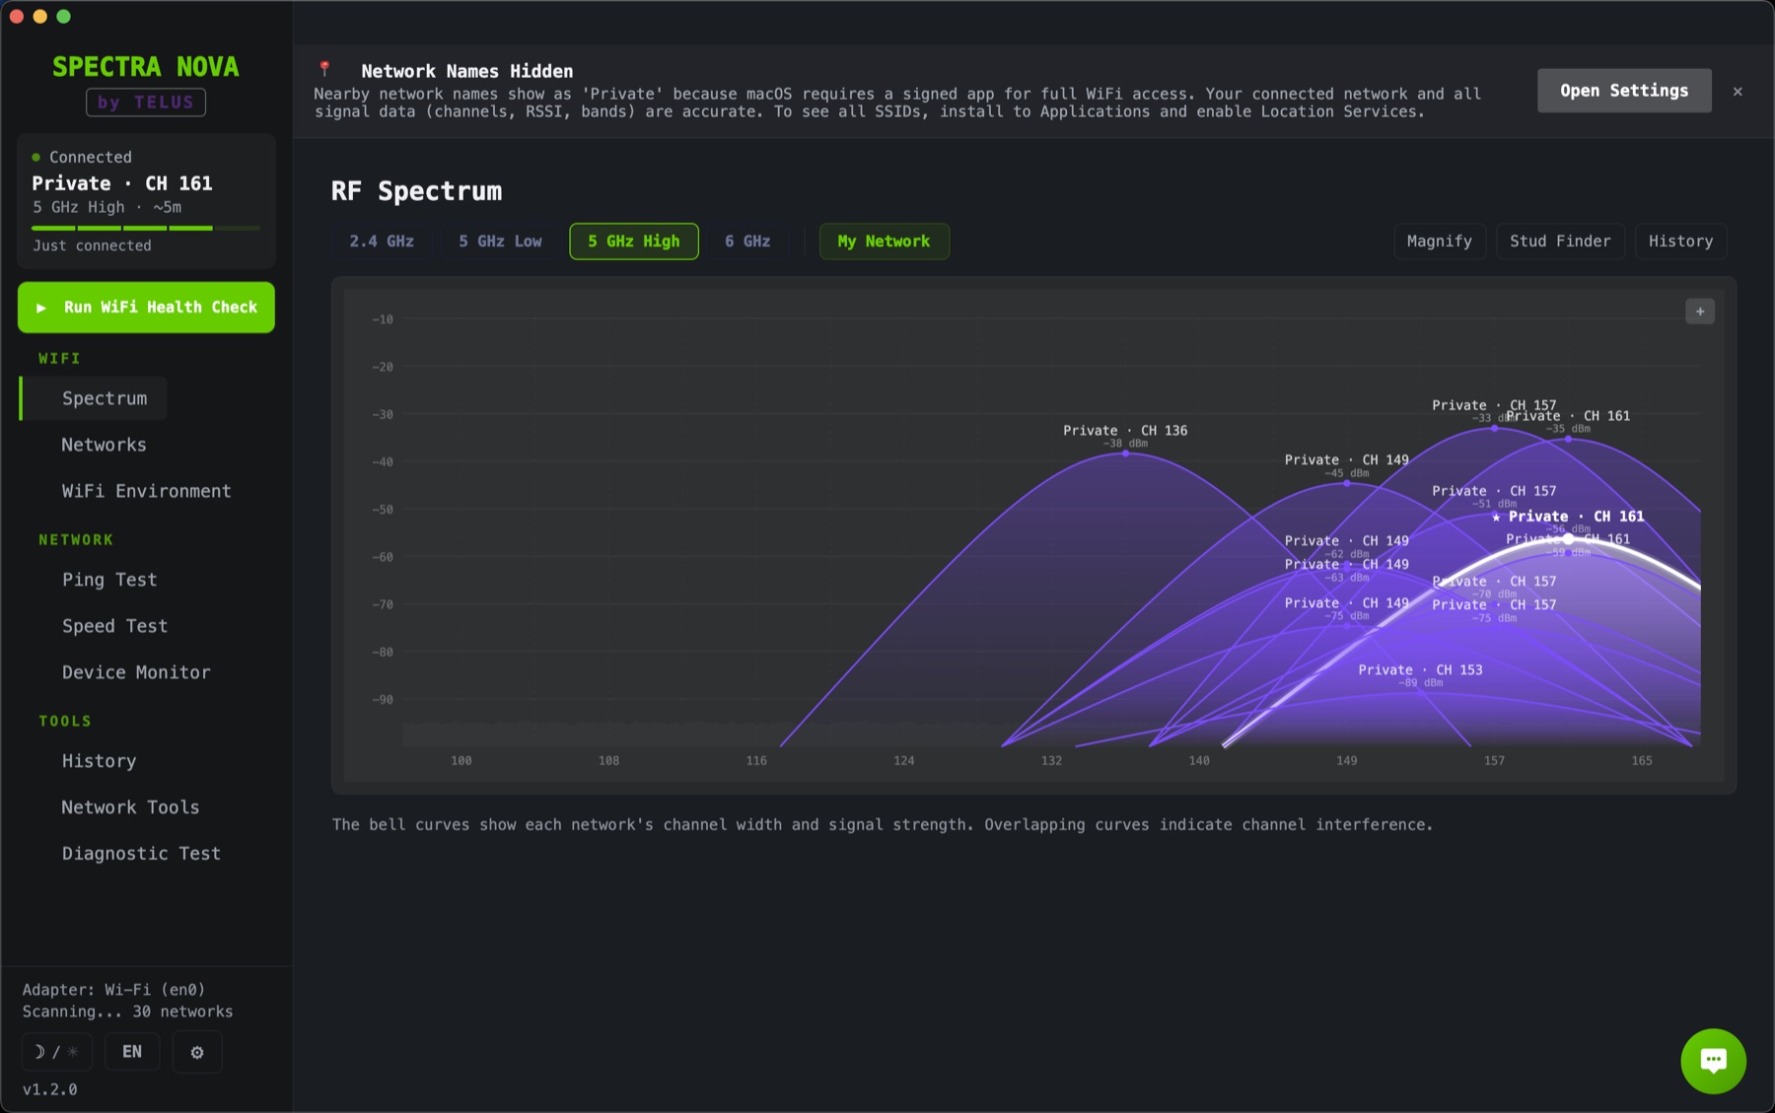Open the Diagnostic Test page
Viewport: 1775px width, 1113px height.
(x=141, y=854)
